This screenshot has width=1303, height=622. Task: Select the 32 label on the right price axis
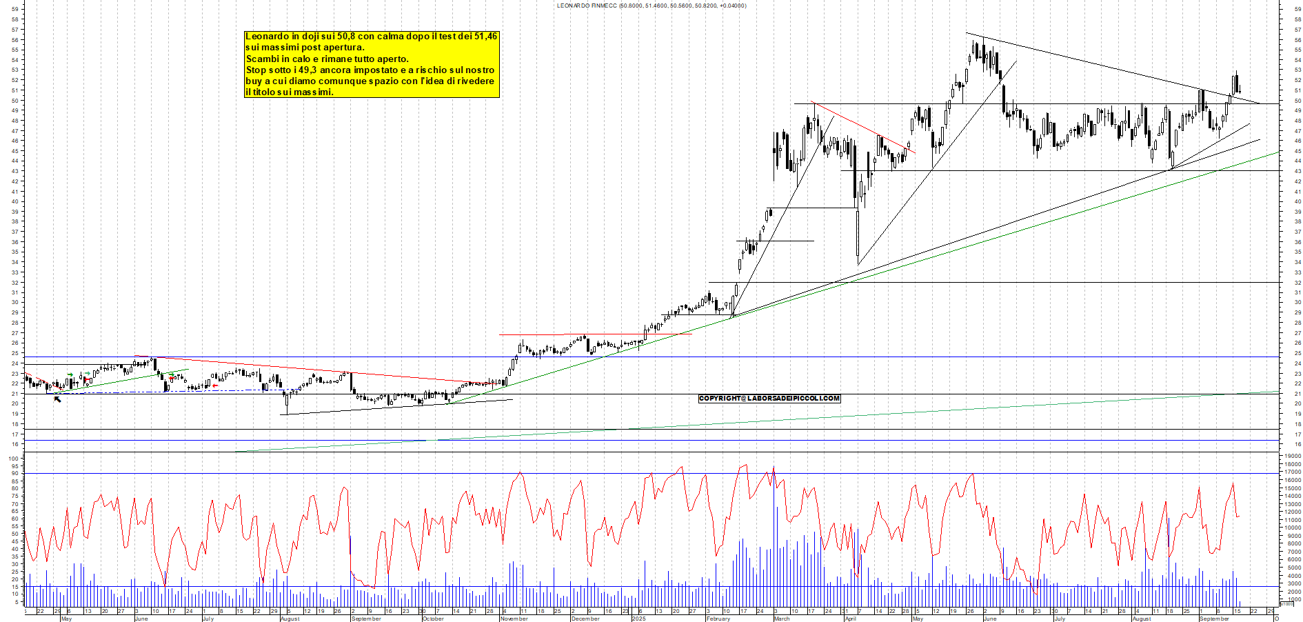(1297, 282)
